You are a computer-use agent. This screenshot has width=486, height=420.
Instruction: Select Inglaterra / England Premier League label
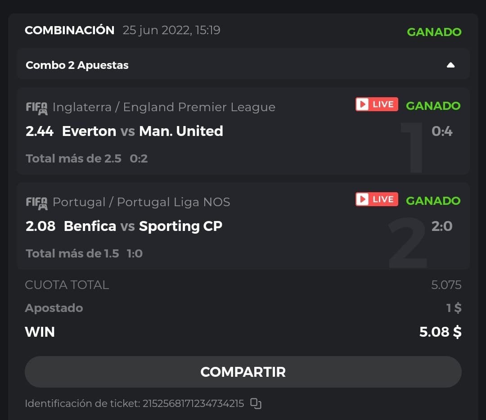point(164,107)
